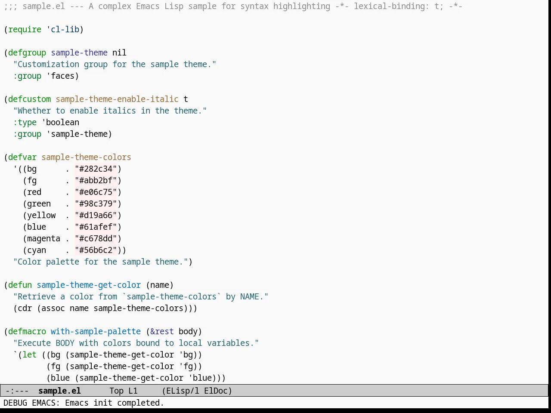The height and width of the screenshot is (413, 551).
Task: Click the :type keyword
Action: pyautogui.click(x=25, y=122)
